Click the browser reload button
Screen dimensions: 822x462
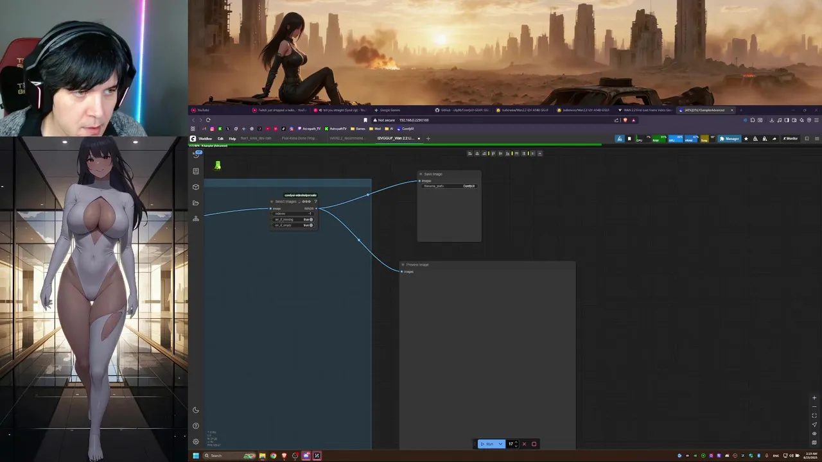[208, 120]
